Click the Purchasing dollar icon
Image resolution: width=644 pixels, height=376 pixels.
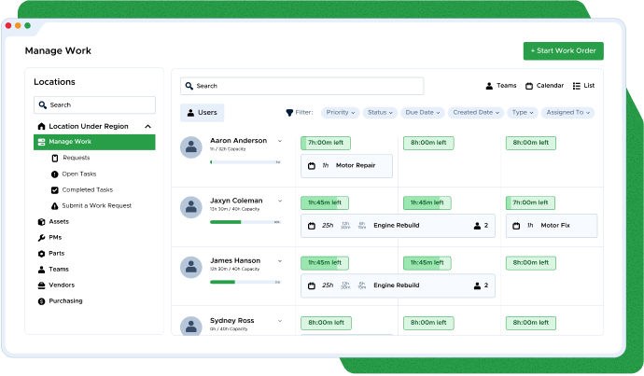click(x=41, y=301)
